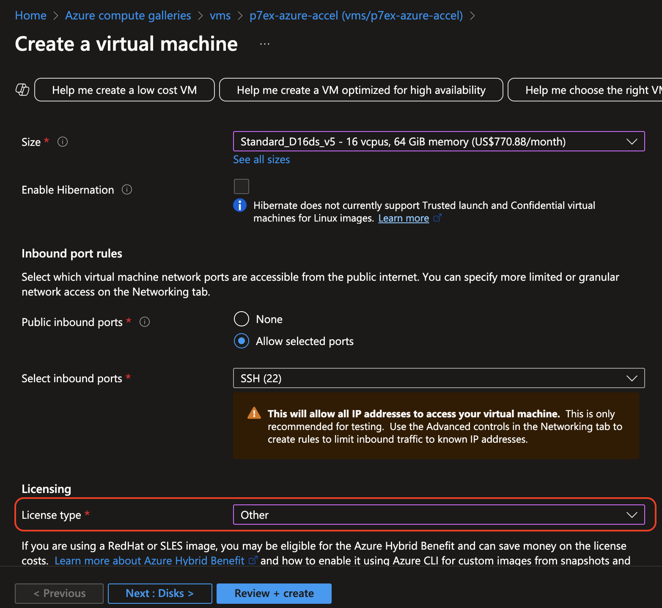Open the License type dropdown

coord(439,515)
